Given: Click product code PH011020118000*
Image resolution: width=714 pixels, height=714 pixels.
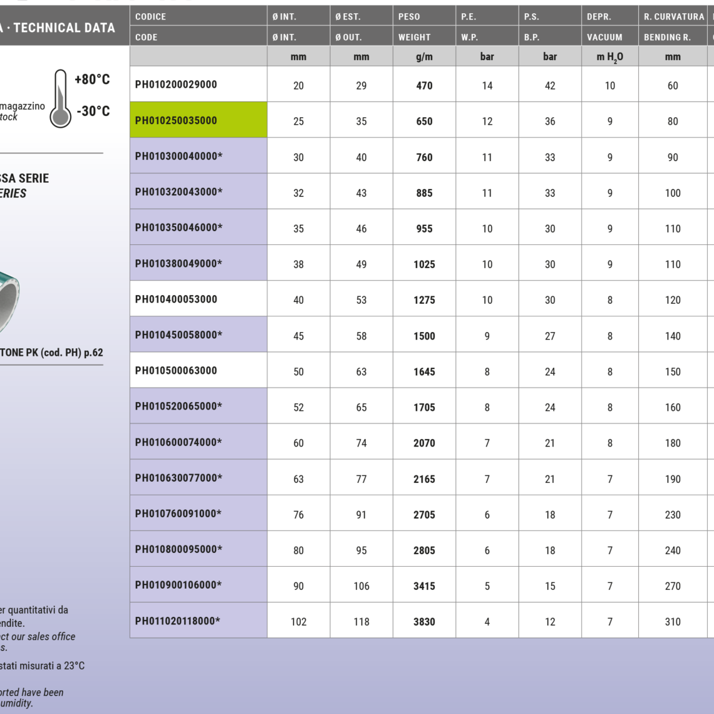Looking at the screenshot, I should [178, 621].
